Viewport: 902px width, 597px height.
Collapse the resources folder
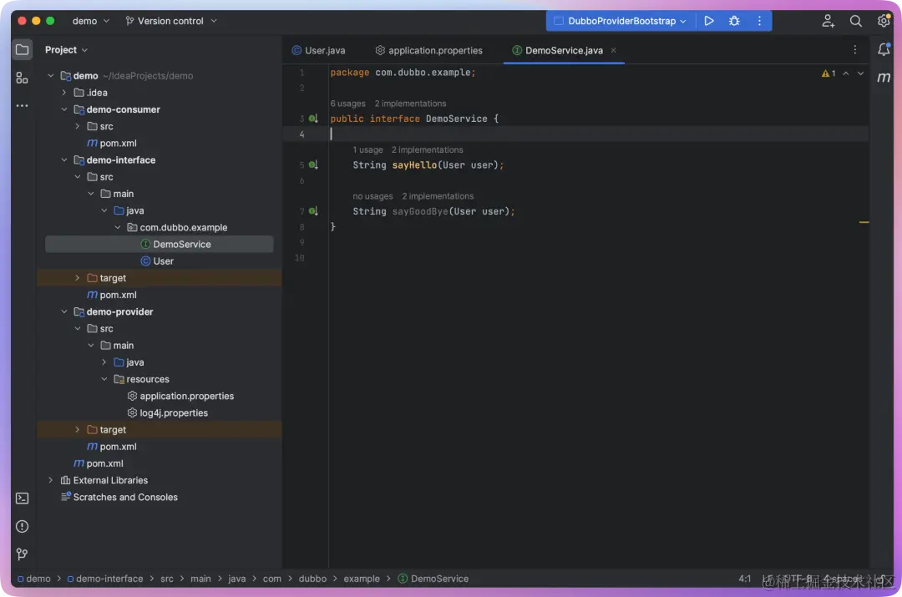click(x=104, y=379)
